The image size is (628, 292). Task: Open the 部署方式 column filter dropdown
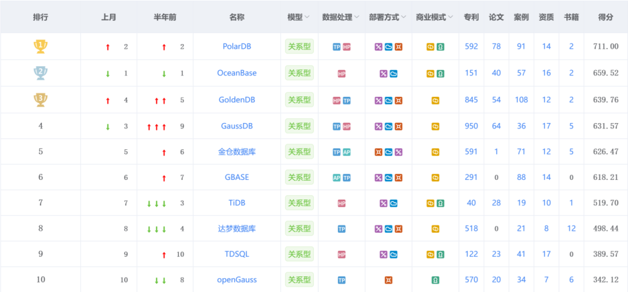(x=404, y=17)
